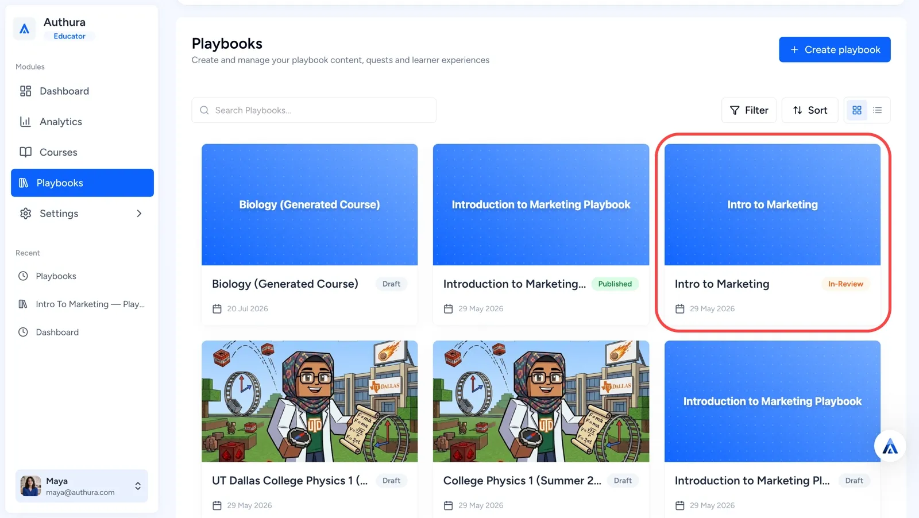Open the Settings menu item
The width and height of the screenshot is (919, 518).
[x=82, y=214]
